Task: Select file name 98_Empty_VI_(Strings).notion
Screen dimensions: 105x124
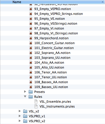Action: point(56,33)
